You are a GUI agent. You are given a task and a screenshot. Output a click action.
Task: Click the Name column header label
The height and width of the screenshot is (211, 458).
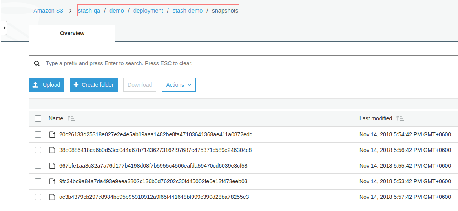coord(56,118)
